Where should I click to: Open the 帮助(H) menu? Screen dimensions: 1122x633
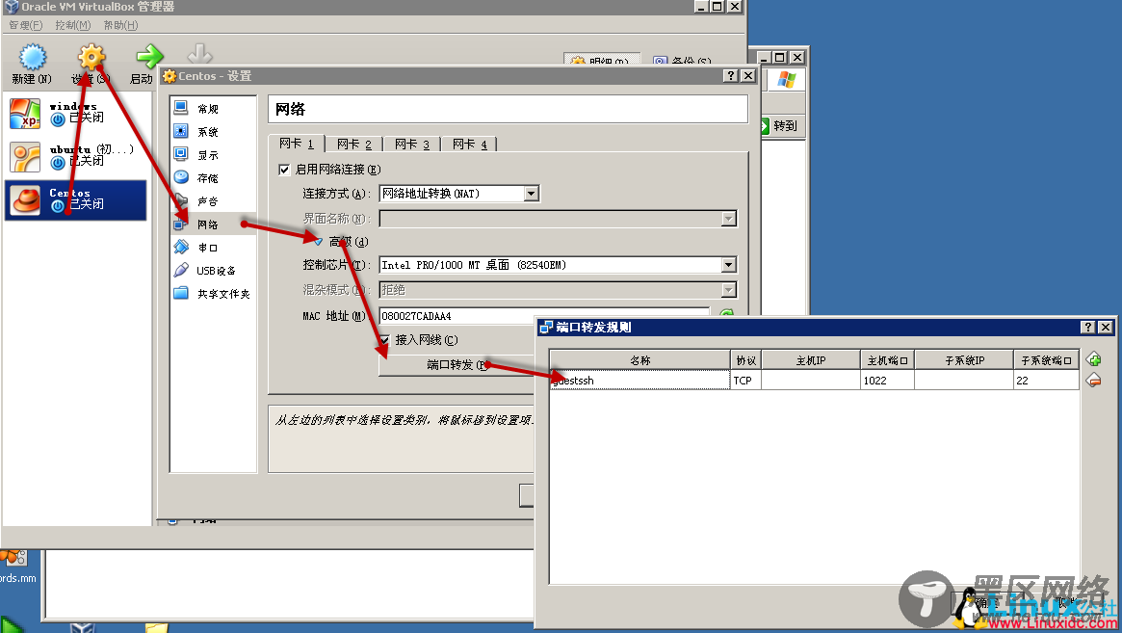click(x=120, y=25)
